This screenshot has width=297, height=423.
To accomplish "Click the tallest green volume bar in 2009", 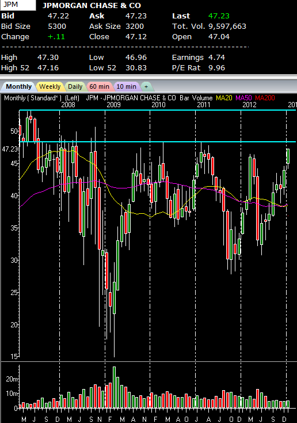I will [x=115, y=387].
